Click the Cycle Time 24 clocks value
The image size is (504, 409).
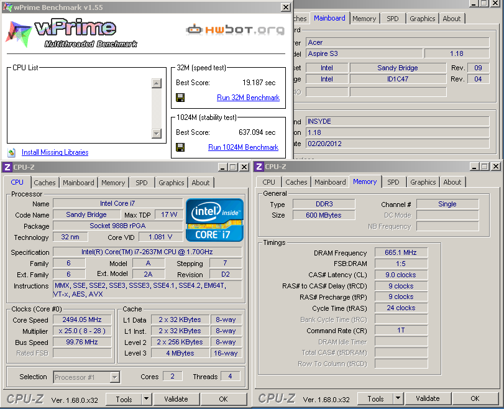click(401, 308)
